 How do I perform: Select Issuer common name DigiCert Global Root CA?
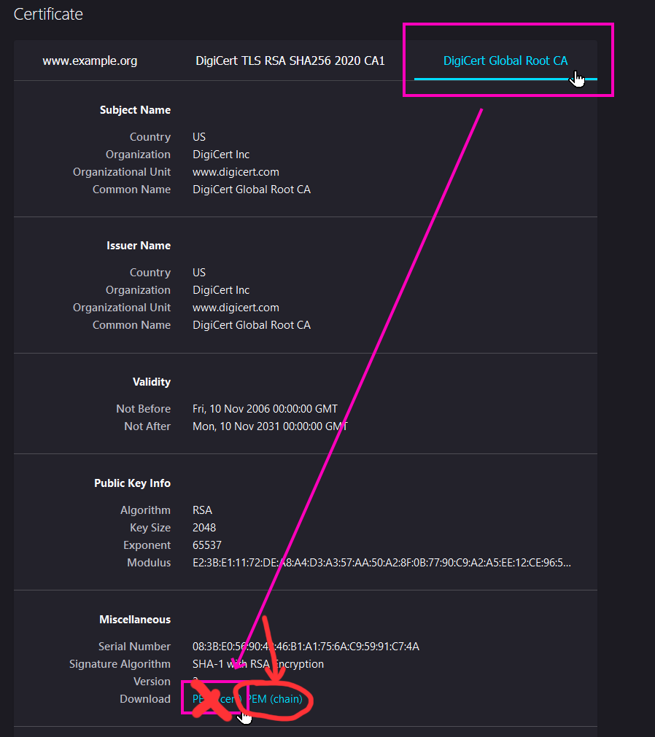click(x=252, y=325)
